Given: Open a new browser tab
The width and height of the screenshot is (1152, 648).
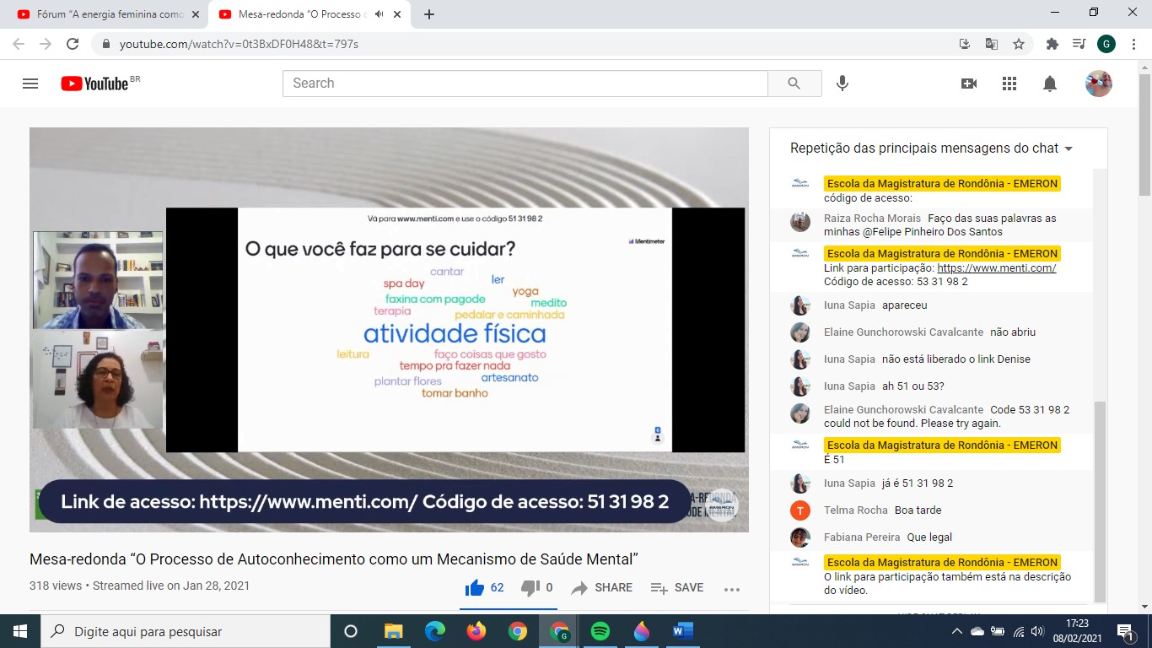Looking at the screenshot, I should pyautogui.click(x=429, y=14).
